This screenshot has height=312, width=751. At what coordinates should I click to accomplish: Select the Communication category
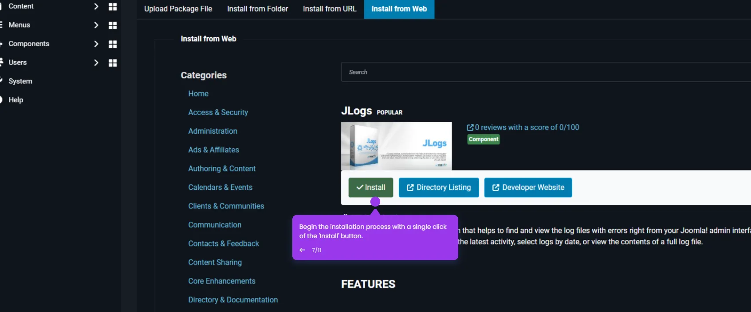pos(215,225)
